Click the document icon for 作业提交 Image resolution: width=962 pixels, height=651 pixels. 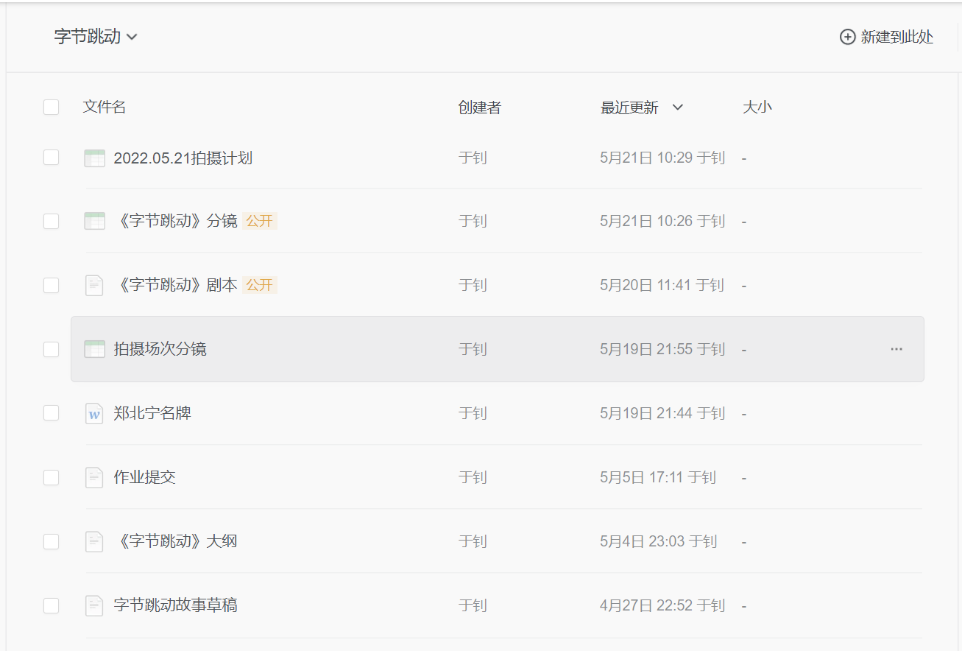click(x=94, y=477)
